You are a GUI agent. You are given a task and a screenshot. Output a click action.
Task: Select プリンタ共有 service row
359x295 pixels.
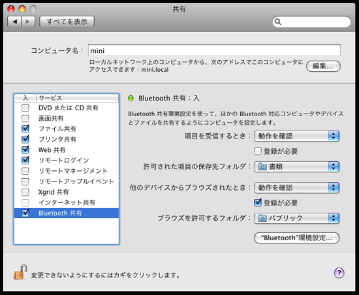click(67, 140)
